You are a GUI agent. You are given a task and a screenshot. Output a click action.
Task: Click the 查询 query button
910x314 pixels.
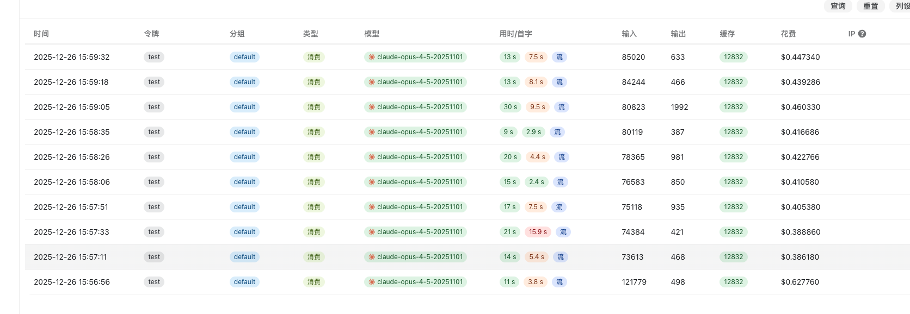838,6
